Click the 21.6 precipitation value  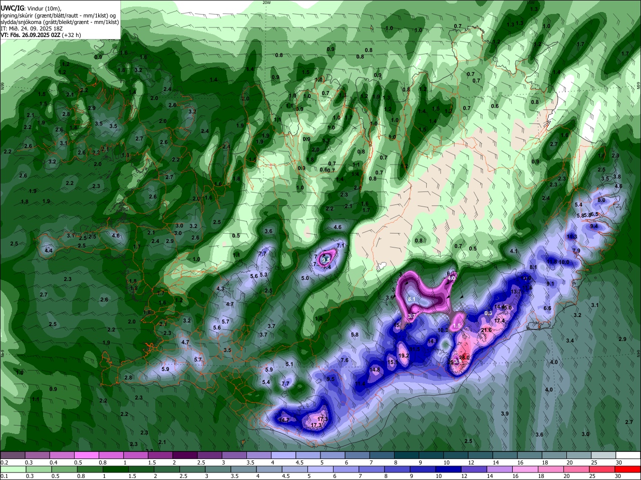click(x=486, y=330)
